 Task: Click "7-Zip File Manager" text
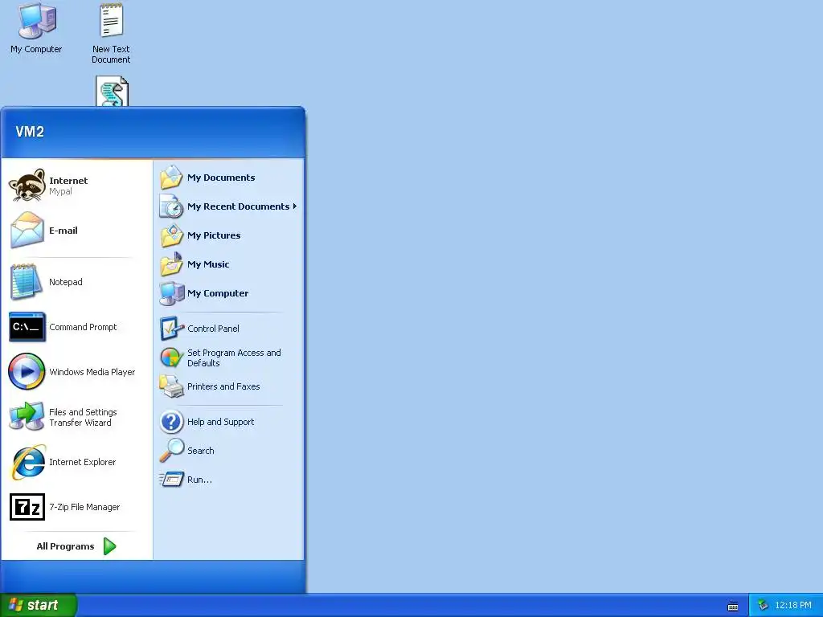click(x=84, y=508)
